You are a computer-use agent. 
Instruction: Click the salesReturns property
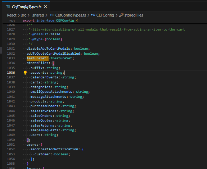[x=42, y=125]
